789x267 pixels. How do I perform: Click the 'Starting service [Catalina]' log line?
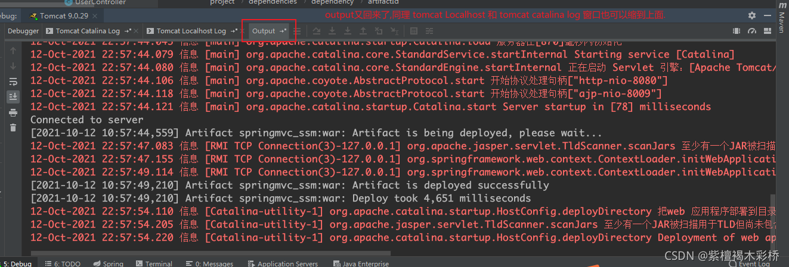[382, 54]
